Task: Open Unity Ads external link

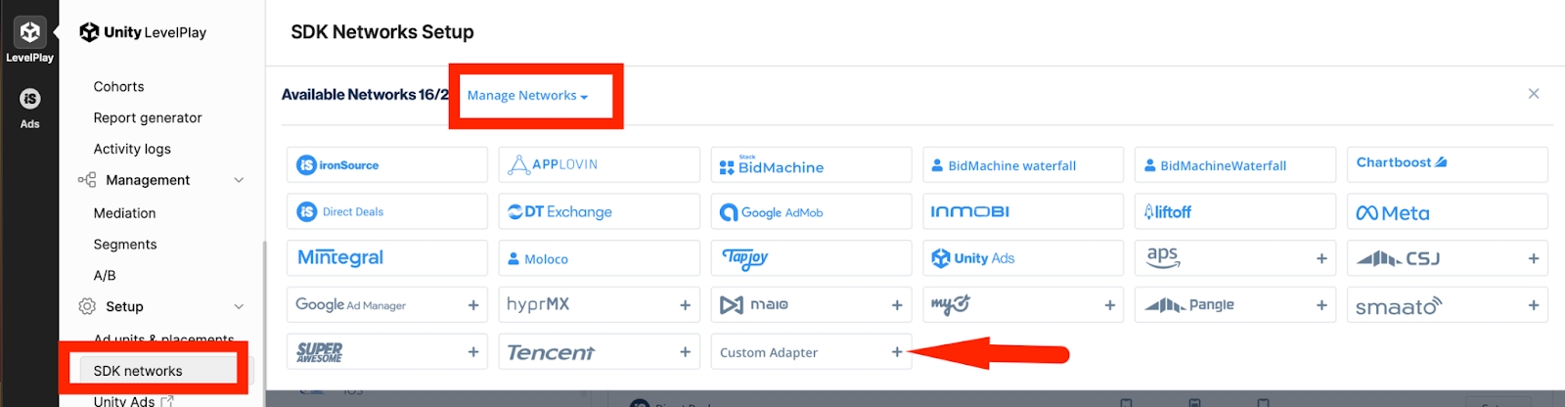Action: [133, 401]
